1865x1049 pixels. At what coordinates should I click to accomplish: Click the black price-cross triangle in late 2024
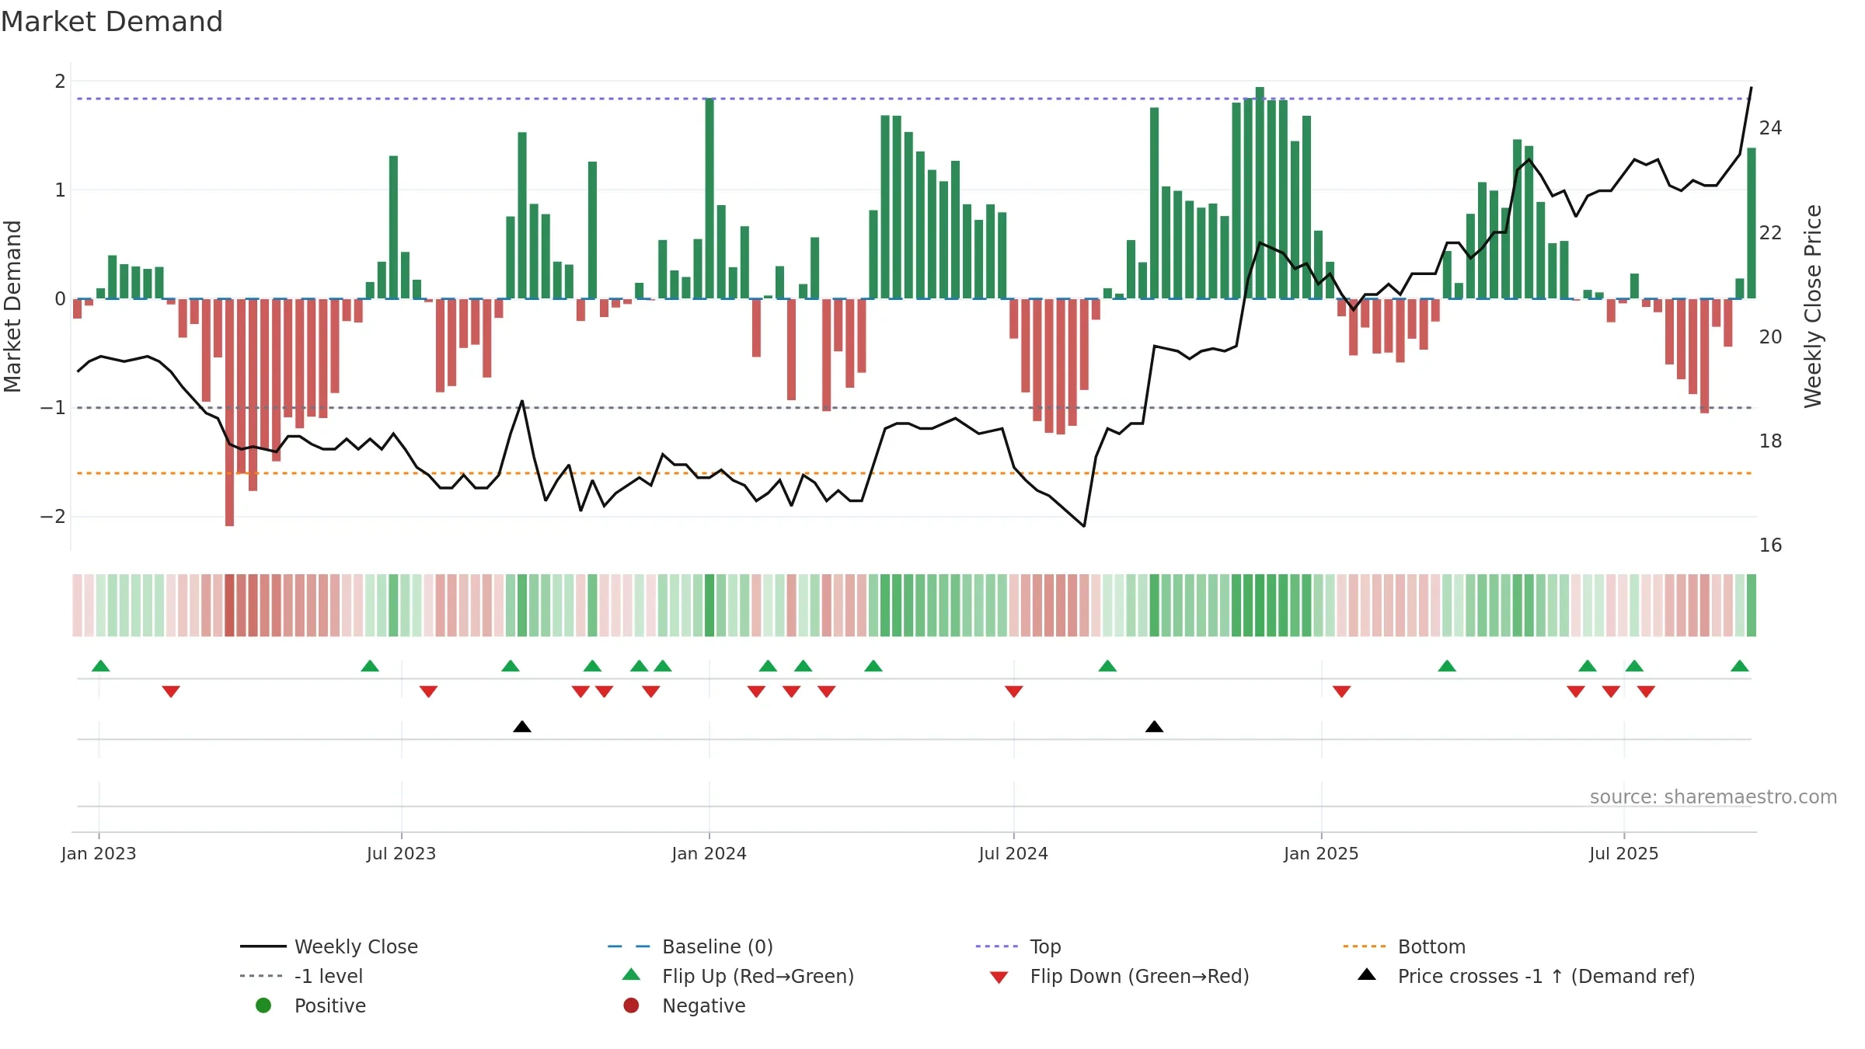pos(1154,727)
